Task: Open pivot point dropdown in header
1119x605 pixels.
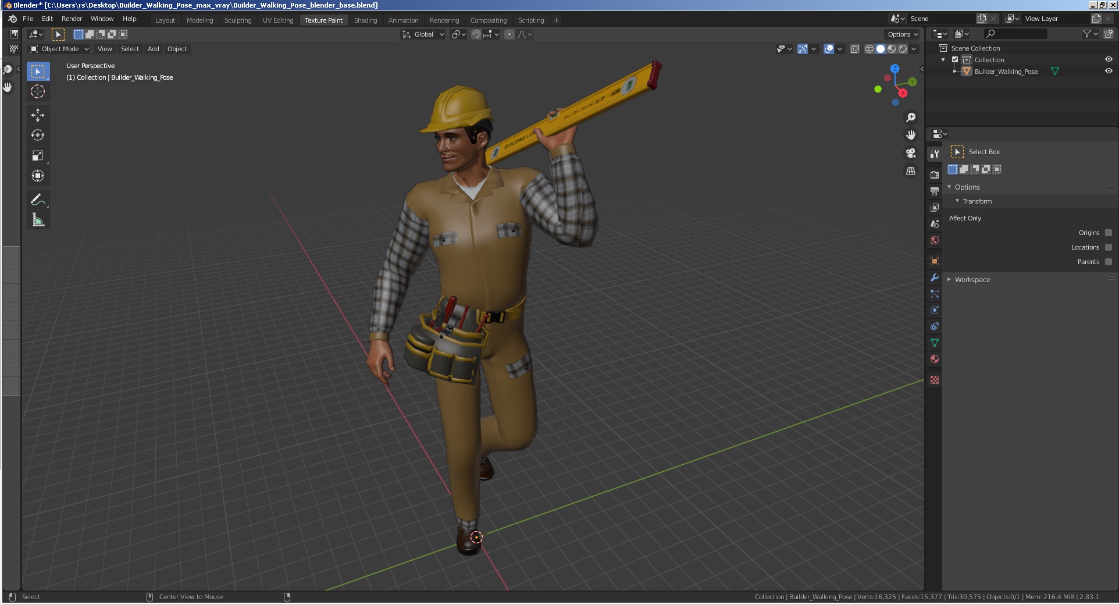Action: pos(458,34)
